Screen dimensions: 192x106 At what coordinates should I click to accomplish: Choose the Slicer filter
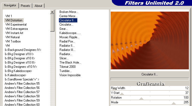[x=64, y=58]
